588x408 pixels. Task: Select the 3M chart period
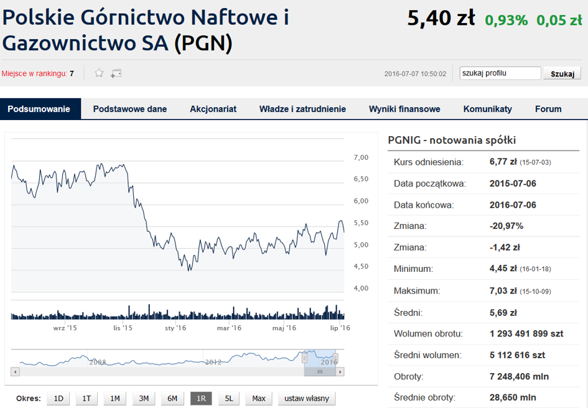[x=144, y=398]
